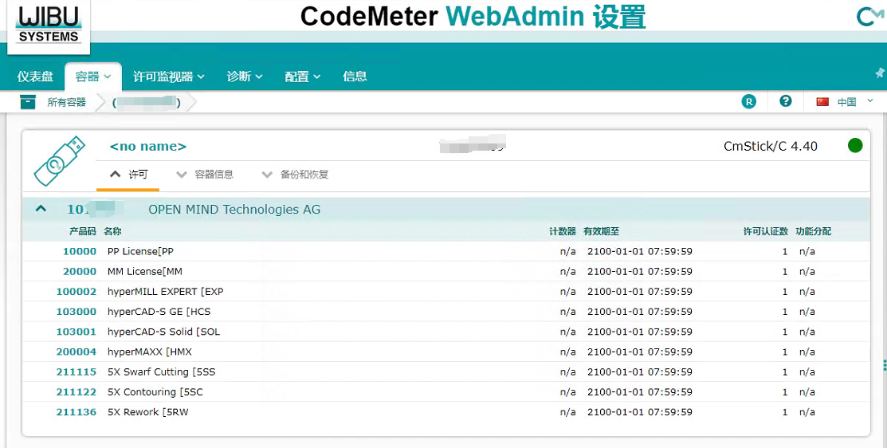Click the OPEN MIND Technologies AG firm name

(x=234, y=210)
